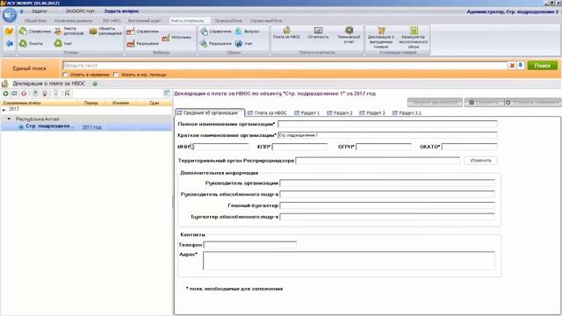Open Отчетность in the ribbon
Image resolution: width=562 pixels, height=316 pixels.
318,33
